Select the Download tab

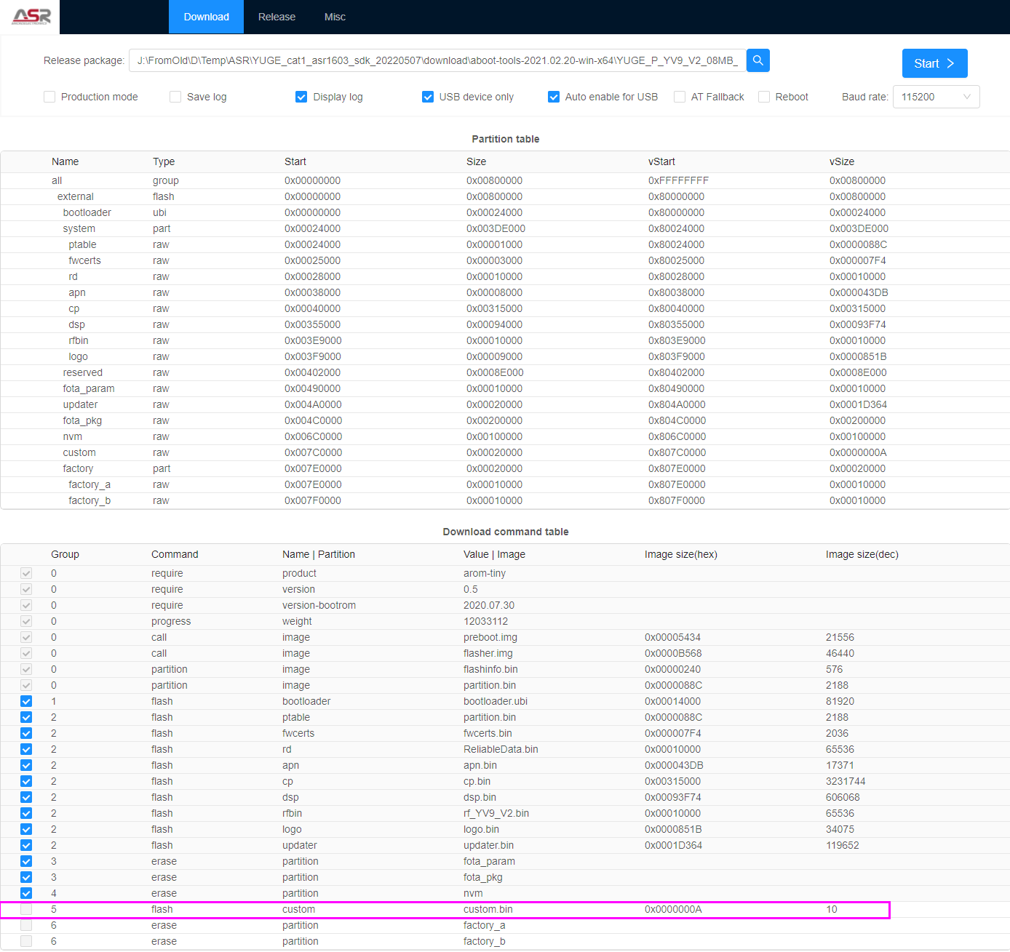point(206,16)
